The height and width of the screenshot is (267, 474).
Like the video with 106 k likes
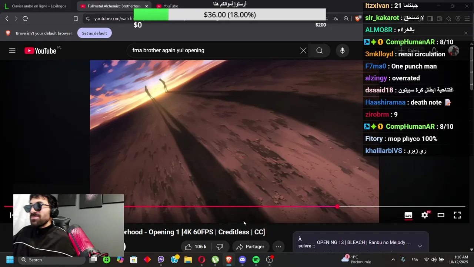196,247
